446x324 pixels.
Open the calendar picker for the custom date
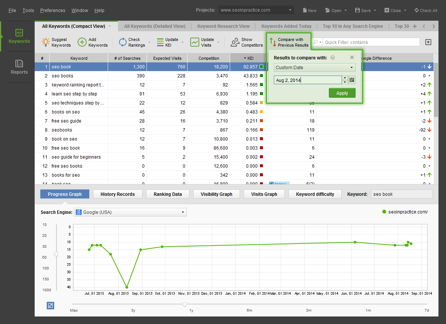click(x=352, y=80)
